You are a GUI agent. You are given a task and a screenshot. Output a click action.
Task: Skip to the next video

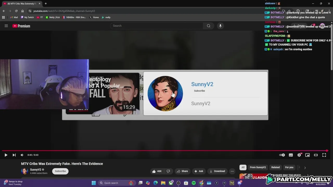click(14, 155)
